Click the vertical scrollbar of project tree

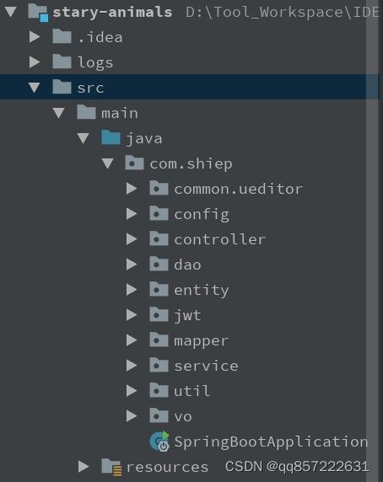point(372,241)
